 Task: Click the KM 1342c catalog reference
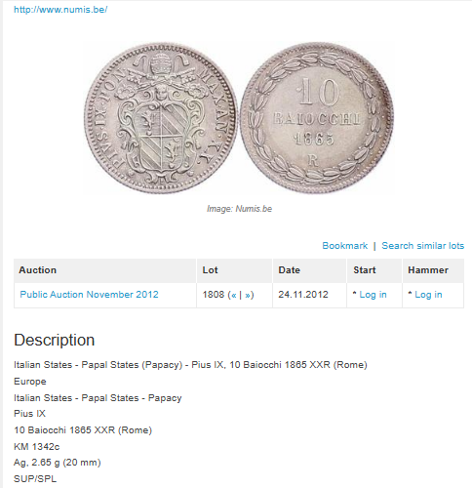tap(37, 446)
